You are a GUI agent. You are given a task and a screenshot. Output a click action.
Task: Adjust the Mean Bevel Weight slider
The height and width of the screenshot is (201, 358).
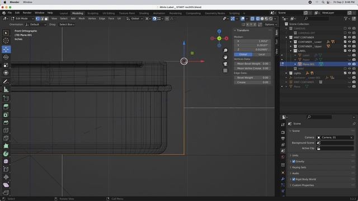(252, 64)
